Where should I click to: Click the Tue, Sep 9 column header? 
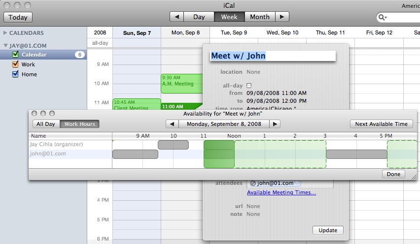click(234, 32)
